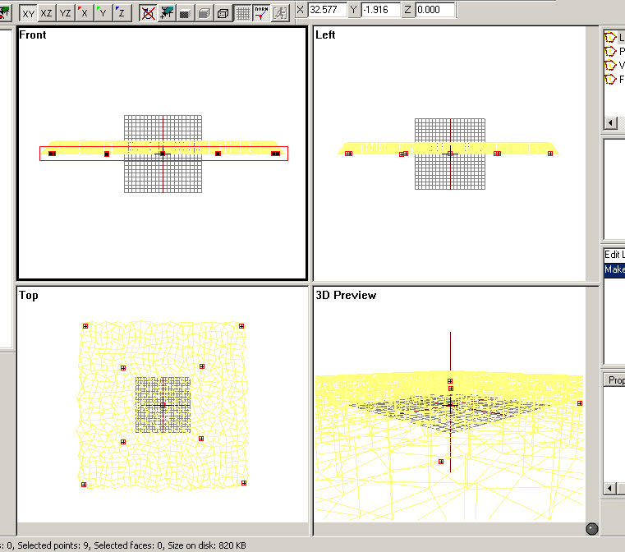Viewport: 625px width, 552px height.
Task: Toggle the X axis constraint
Action: pos(84,12)
